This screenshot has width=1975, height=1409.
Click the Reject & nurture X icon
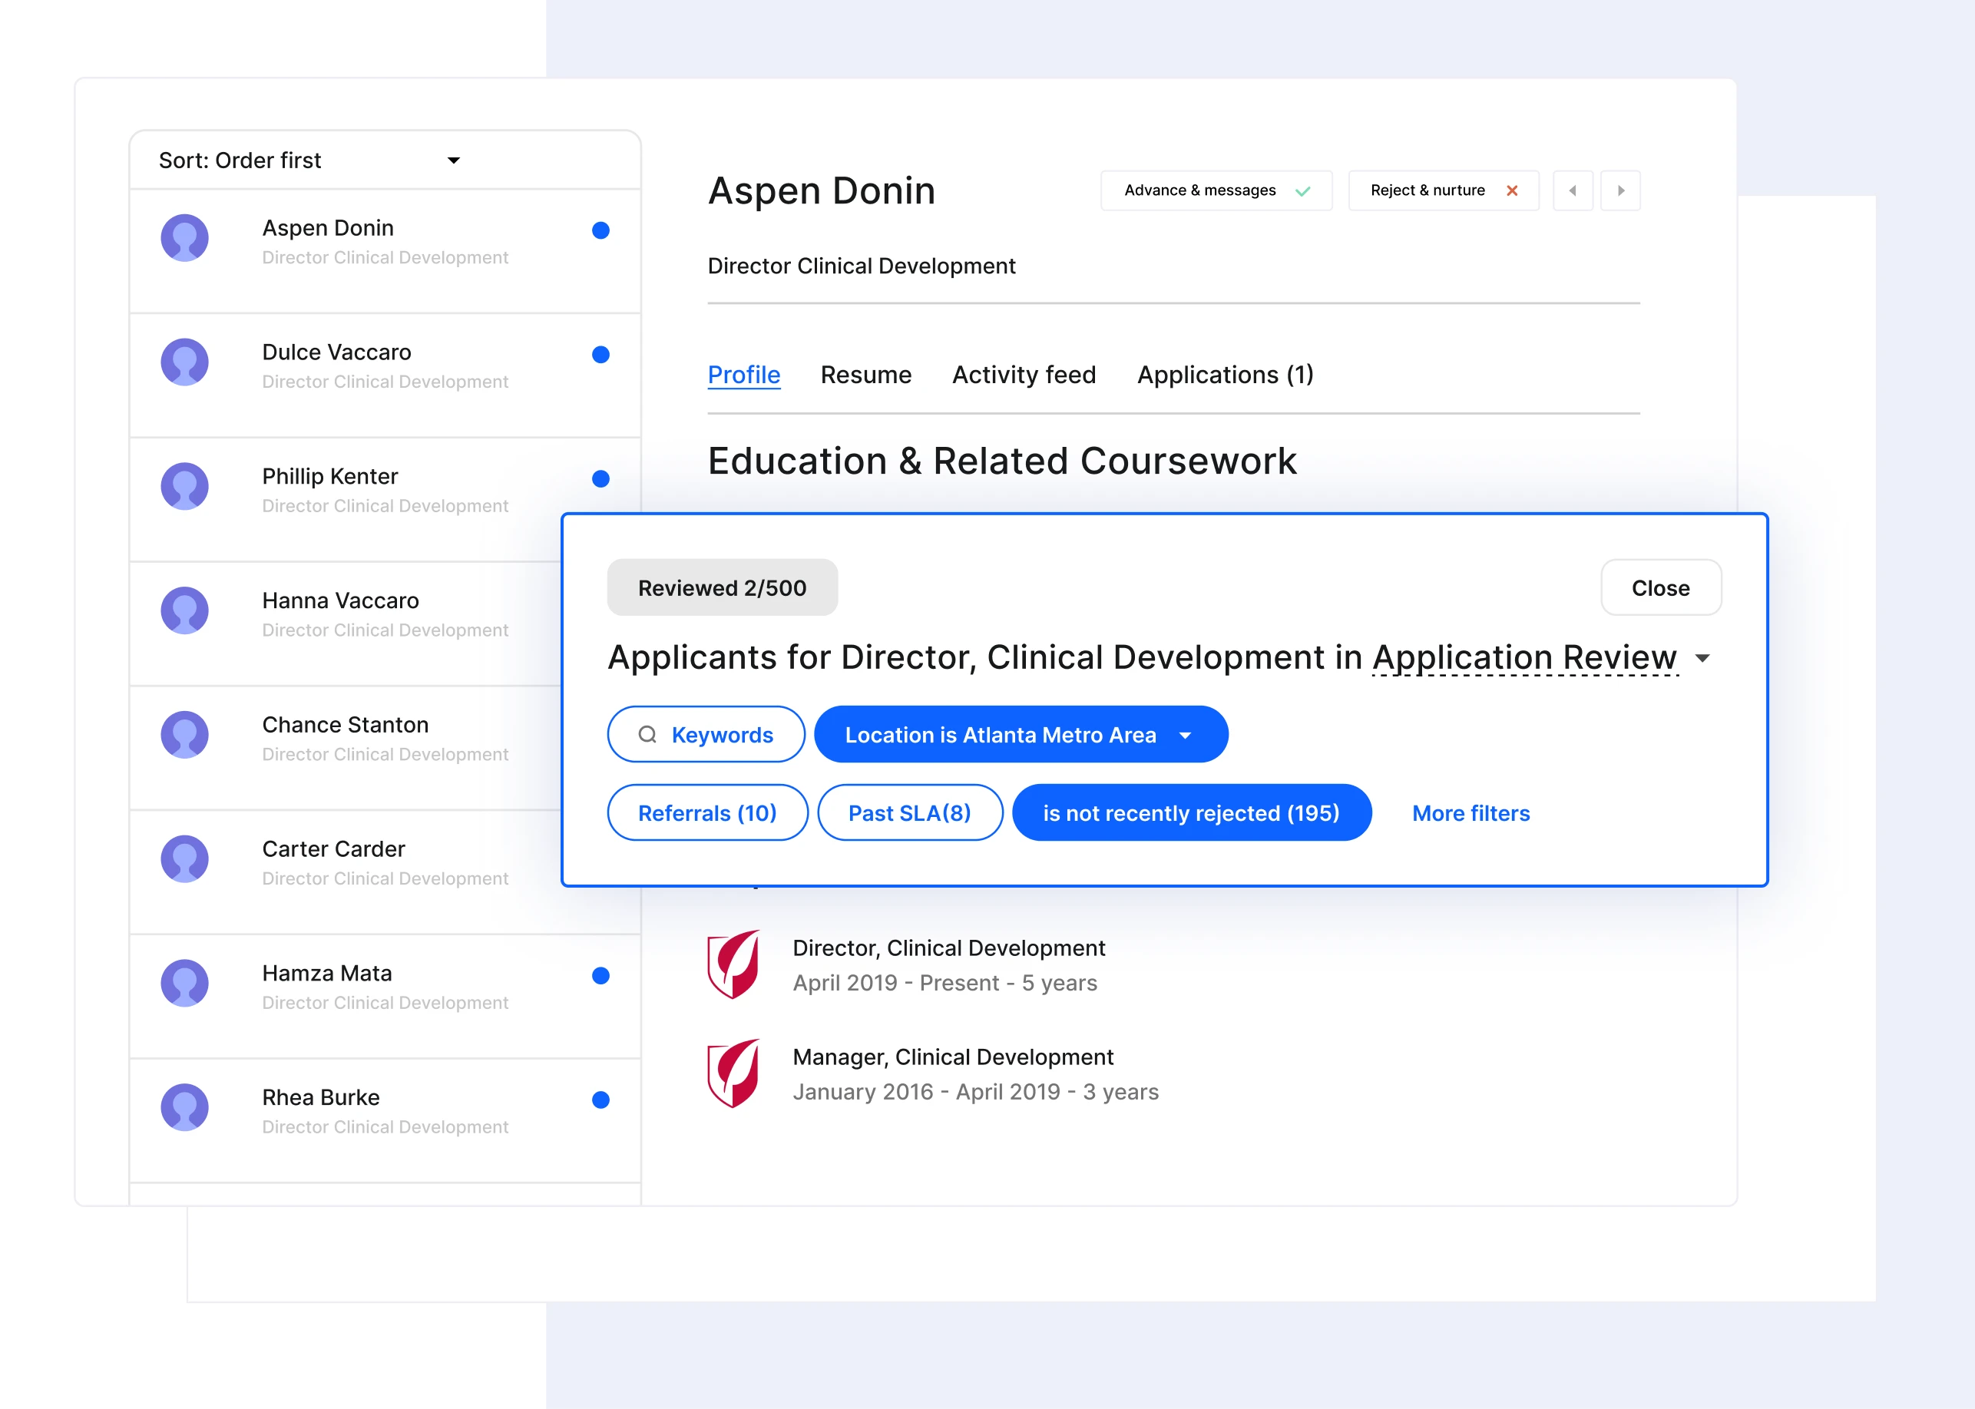(x=1514, y=189)
